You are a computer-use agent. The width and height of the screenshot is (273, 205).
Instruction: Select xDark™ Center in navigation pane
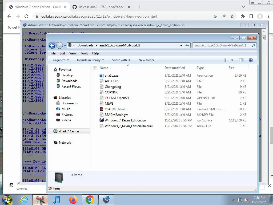69,131
